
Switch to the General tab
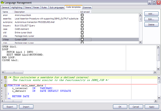pos(6,7)
